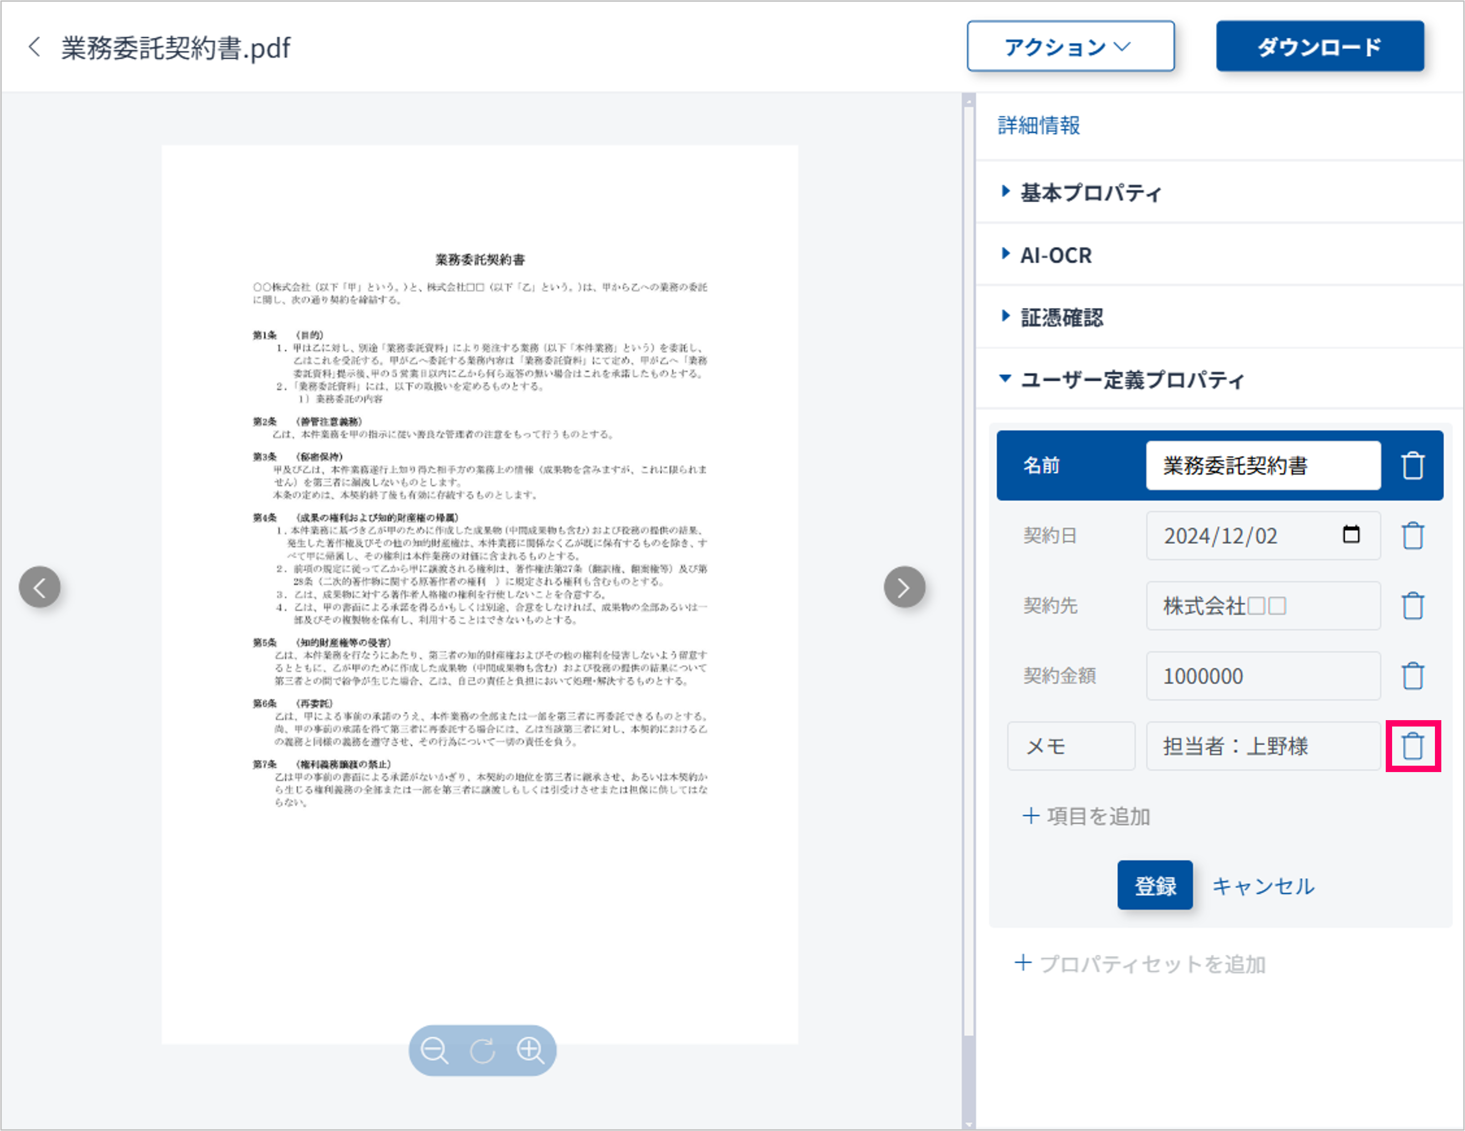Image resolution: width=1465 pixels, height=1131 pixels.
Task: Delete the 契約金額 property row
Action: point(1413,676)
